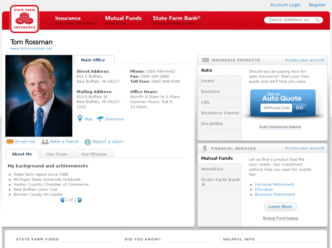This screenshot has height=248, width=332.
Task: Click the Financial Services dollar icon
Action: click(205, 148)
